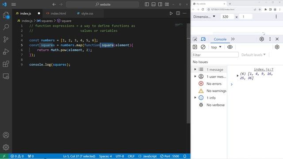
Task: Open DevTools settings gear
Action: (x=262, y=39)
